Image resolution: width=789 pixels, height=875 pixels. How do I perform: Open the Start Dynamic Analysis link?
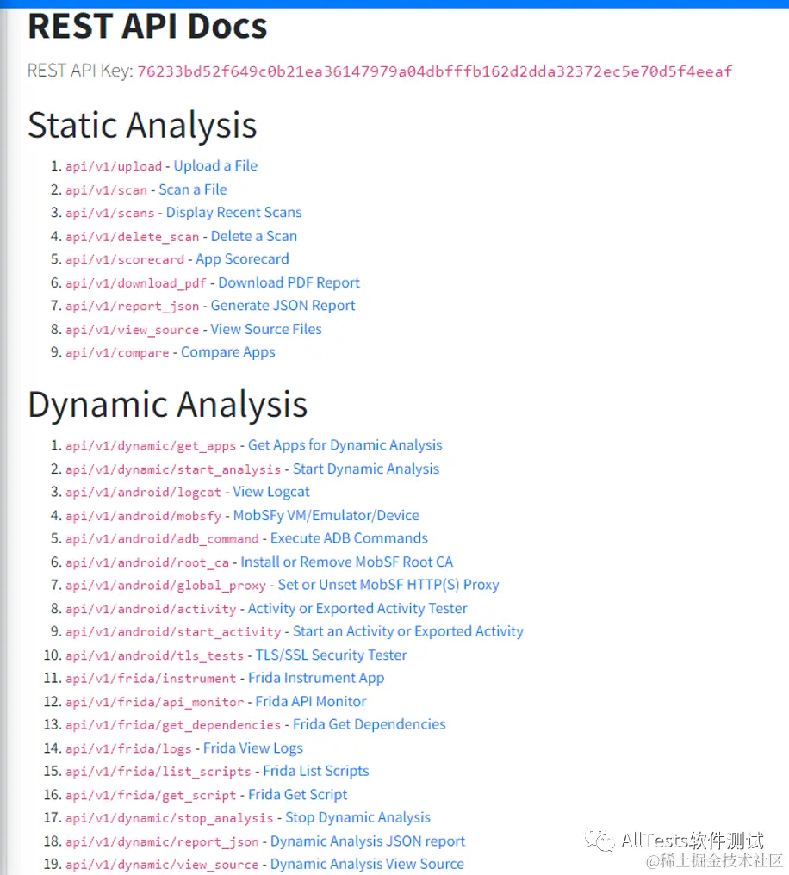point(366,469)
